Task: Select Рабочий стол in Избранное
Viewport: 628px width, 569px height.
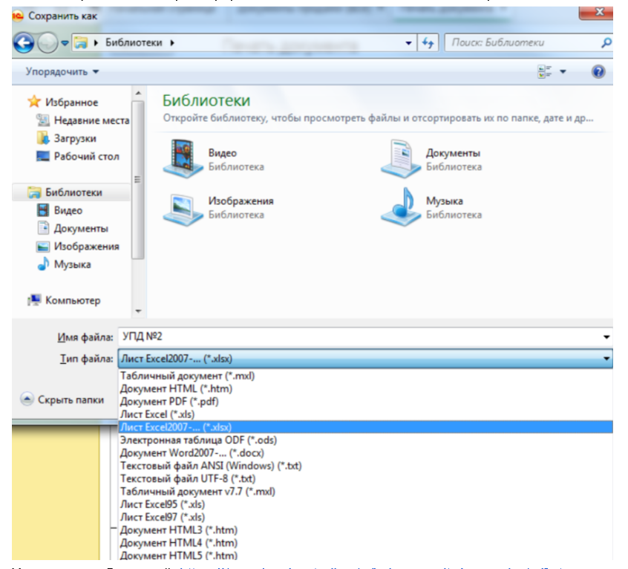Action: coord(86,156)
